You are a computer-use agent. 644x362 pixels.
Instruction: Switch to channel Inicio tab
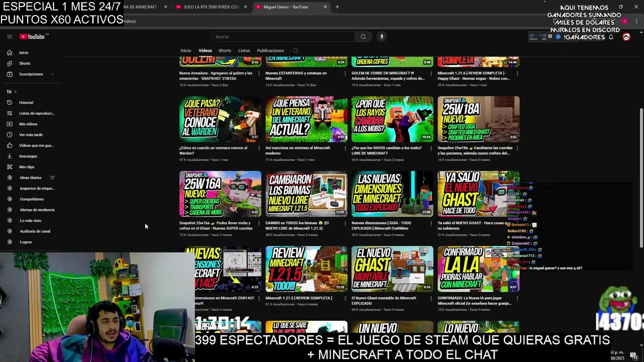[186, 50]
